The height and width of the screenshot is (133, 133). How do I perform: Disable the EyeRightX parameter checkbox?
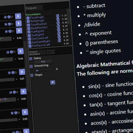(29, 32)
